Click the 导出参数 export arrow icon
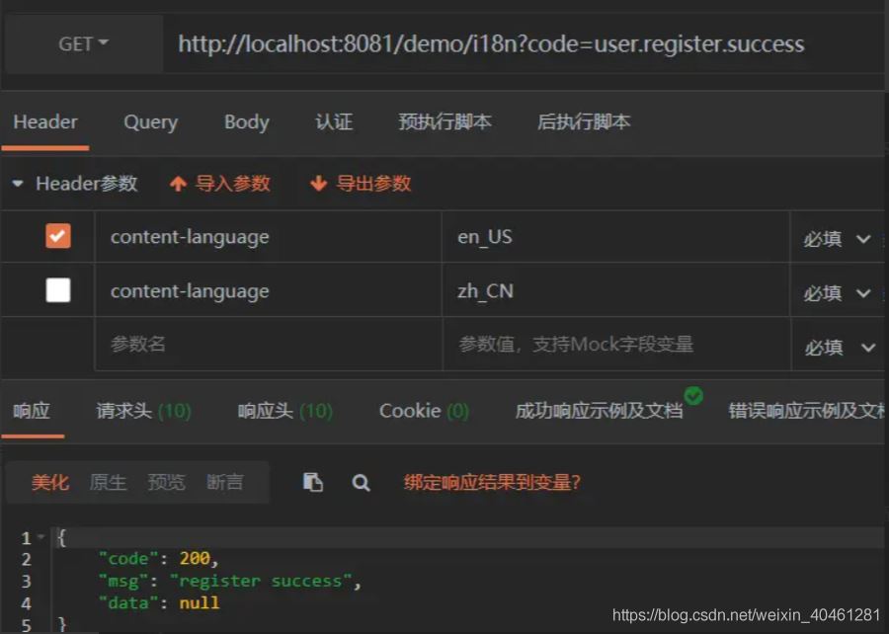The width and height of the screenshot is (889, 634). 320,184
